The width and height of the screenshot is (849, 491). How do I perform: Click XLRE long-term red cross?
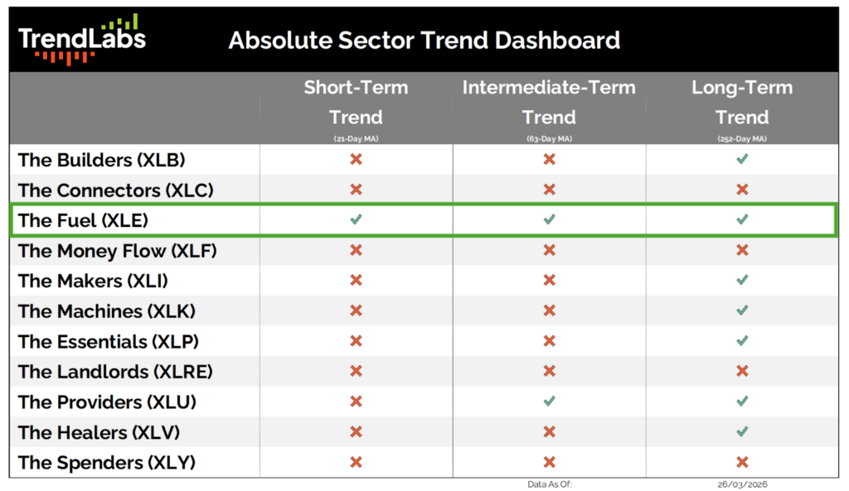click(x=742, y=371)
